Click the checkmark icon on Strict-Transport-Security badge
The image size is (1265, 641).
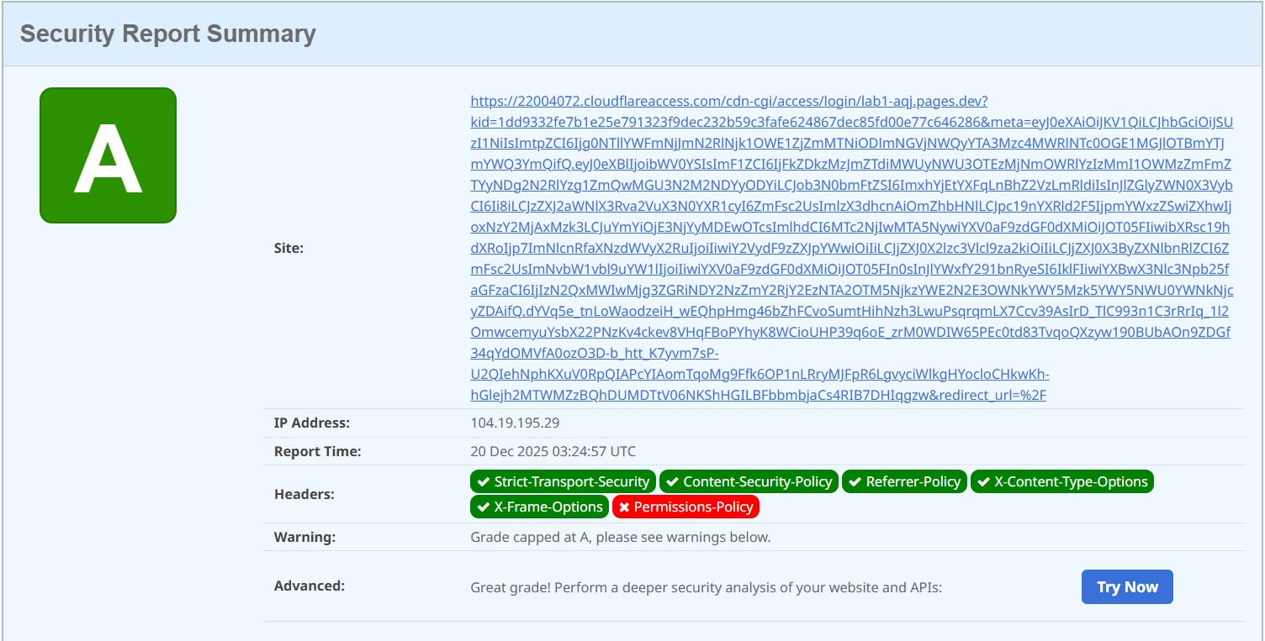point(483,482)
